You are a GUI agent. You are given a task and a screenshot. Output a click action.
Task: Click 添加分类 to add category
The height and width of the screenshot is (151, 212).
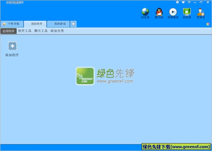[57, 31]
